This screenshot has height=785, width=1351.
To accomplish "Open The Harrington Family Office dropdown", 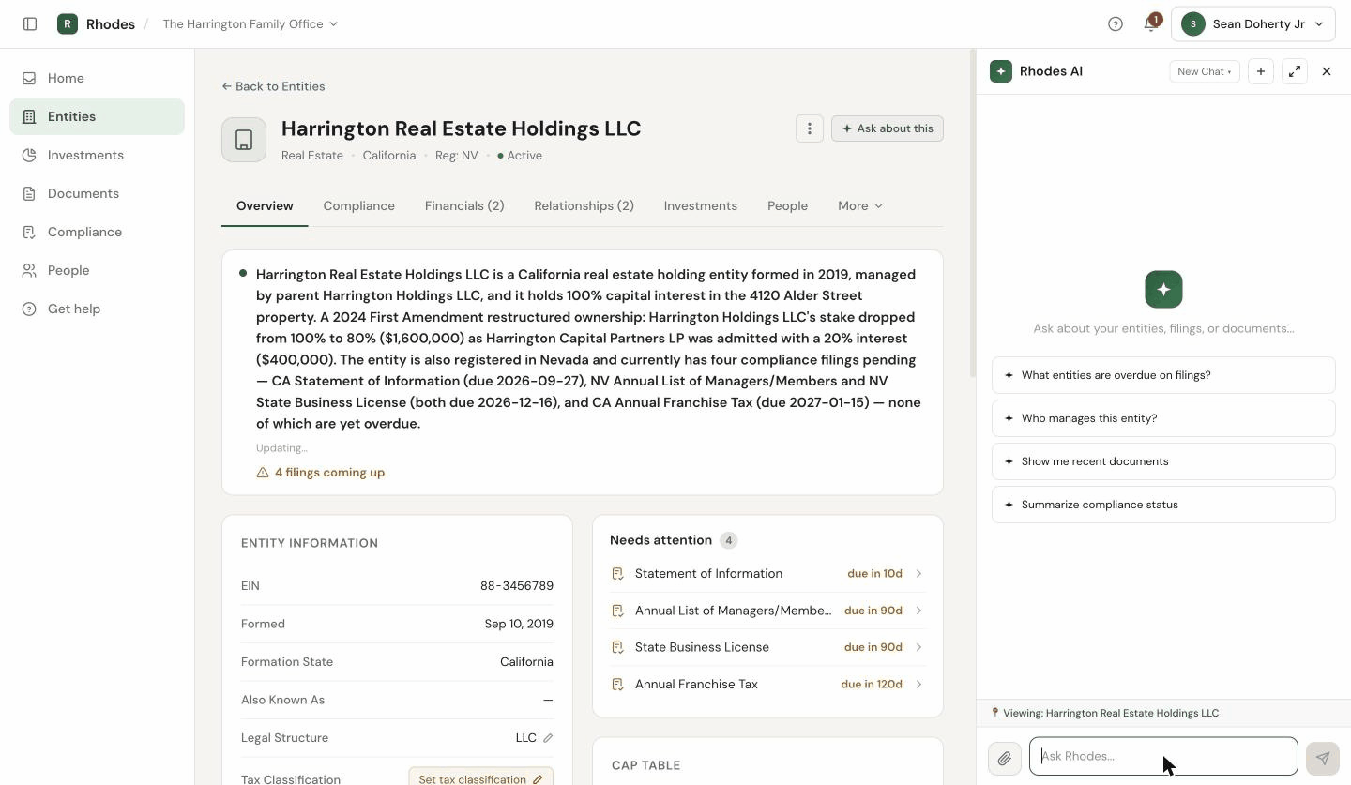I will (250, 24).
